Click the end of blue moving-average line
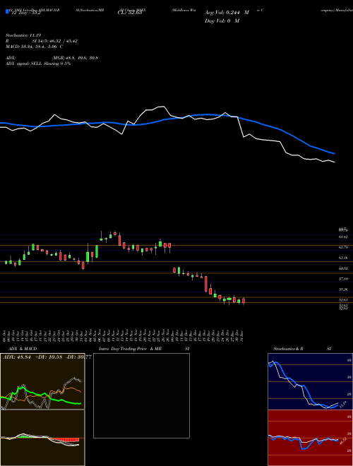353x466 pixels. coord(334,154)
